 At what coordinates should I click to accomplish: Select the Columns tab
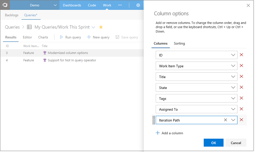click(x=161, y=43)
